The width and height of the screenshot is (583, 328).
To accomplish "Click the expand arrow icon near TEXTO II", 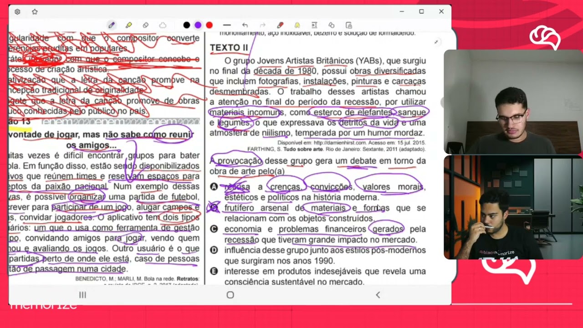I will (x=436, y=42).
